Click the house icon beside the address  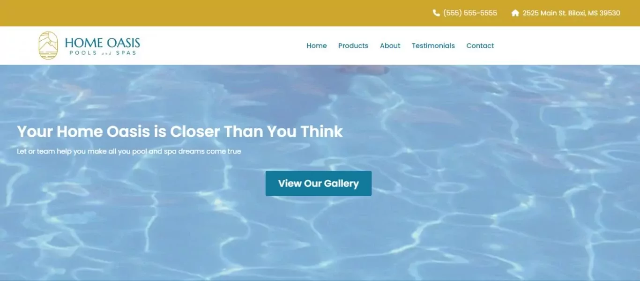(515, 13)
